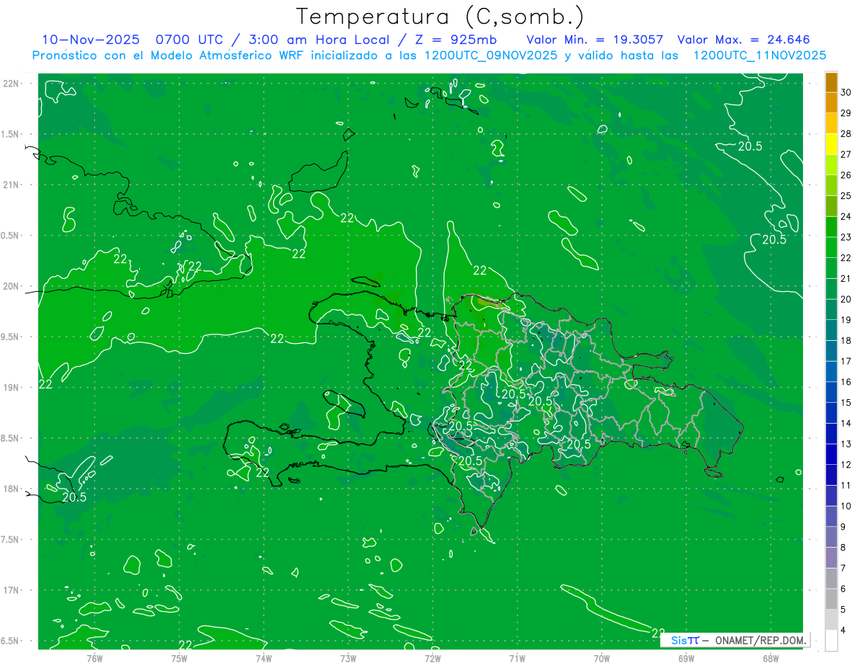865x668 pixels.
Task: Click the legend value '10'
Action: (x=846, y=506)
